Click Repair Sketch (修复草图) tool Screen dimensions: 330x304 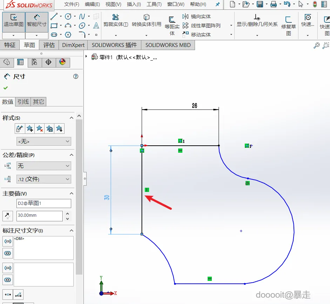click(x=288, y=26)
